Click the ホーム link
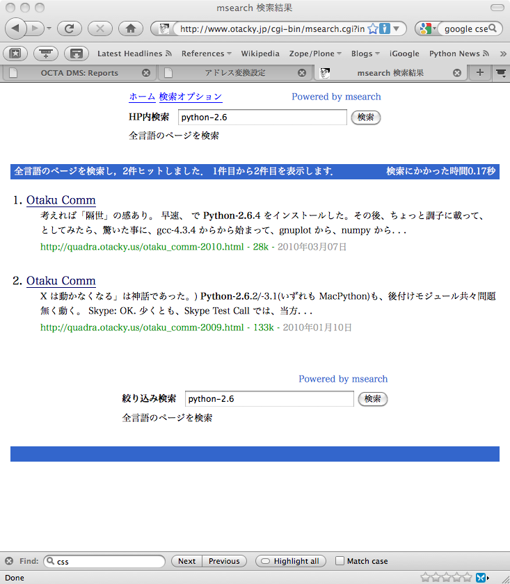The width and height of the screenshot is (510, 584). (142, 97)
